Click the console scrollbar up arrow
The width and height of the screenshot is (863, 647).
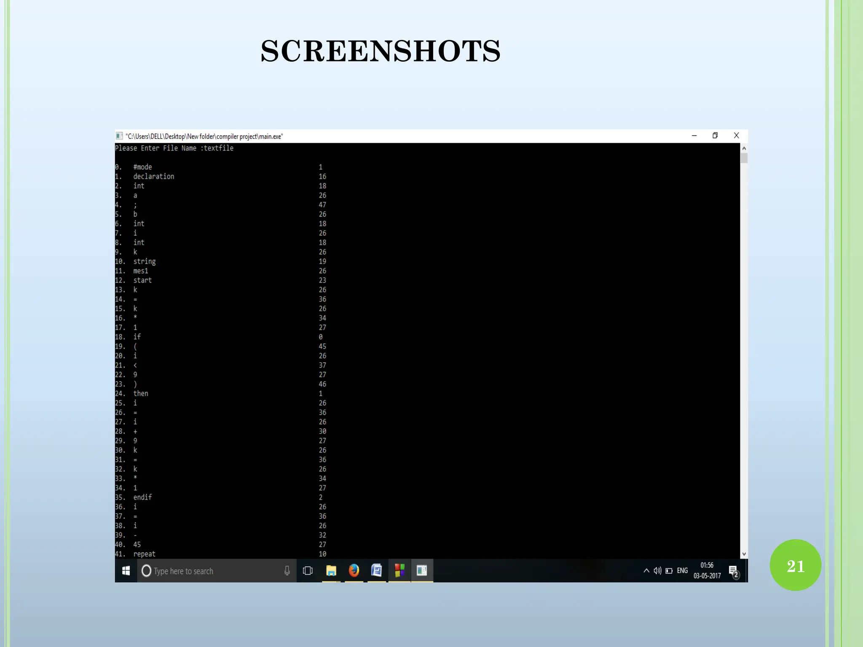coord(744,148)
